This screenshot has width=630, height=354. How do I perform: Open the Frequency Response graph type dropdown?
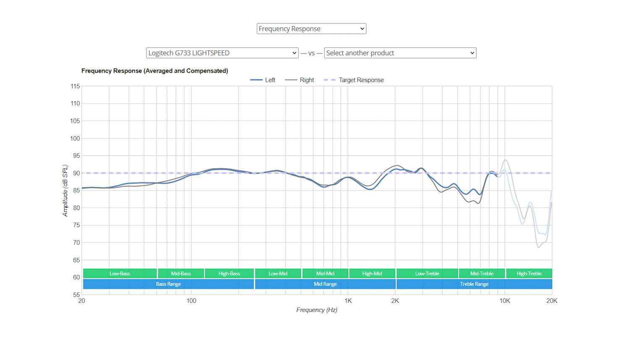(x=311, y=29)
